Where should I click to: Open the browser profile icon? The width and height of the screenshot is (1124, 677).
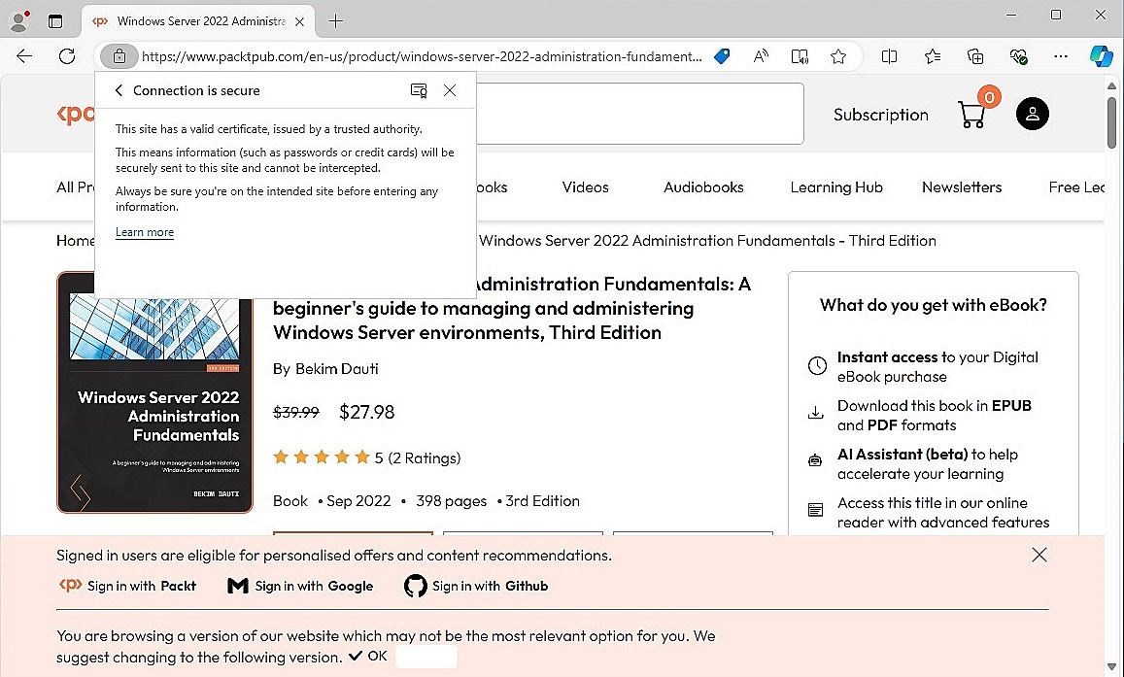pyautogui.click(x=18, y=21)
